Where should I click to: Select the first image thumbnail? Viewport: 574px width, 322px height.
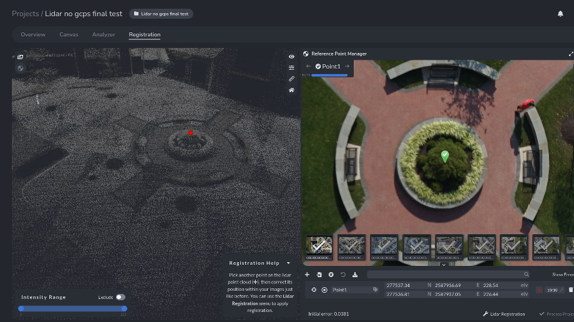[319, 247]
